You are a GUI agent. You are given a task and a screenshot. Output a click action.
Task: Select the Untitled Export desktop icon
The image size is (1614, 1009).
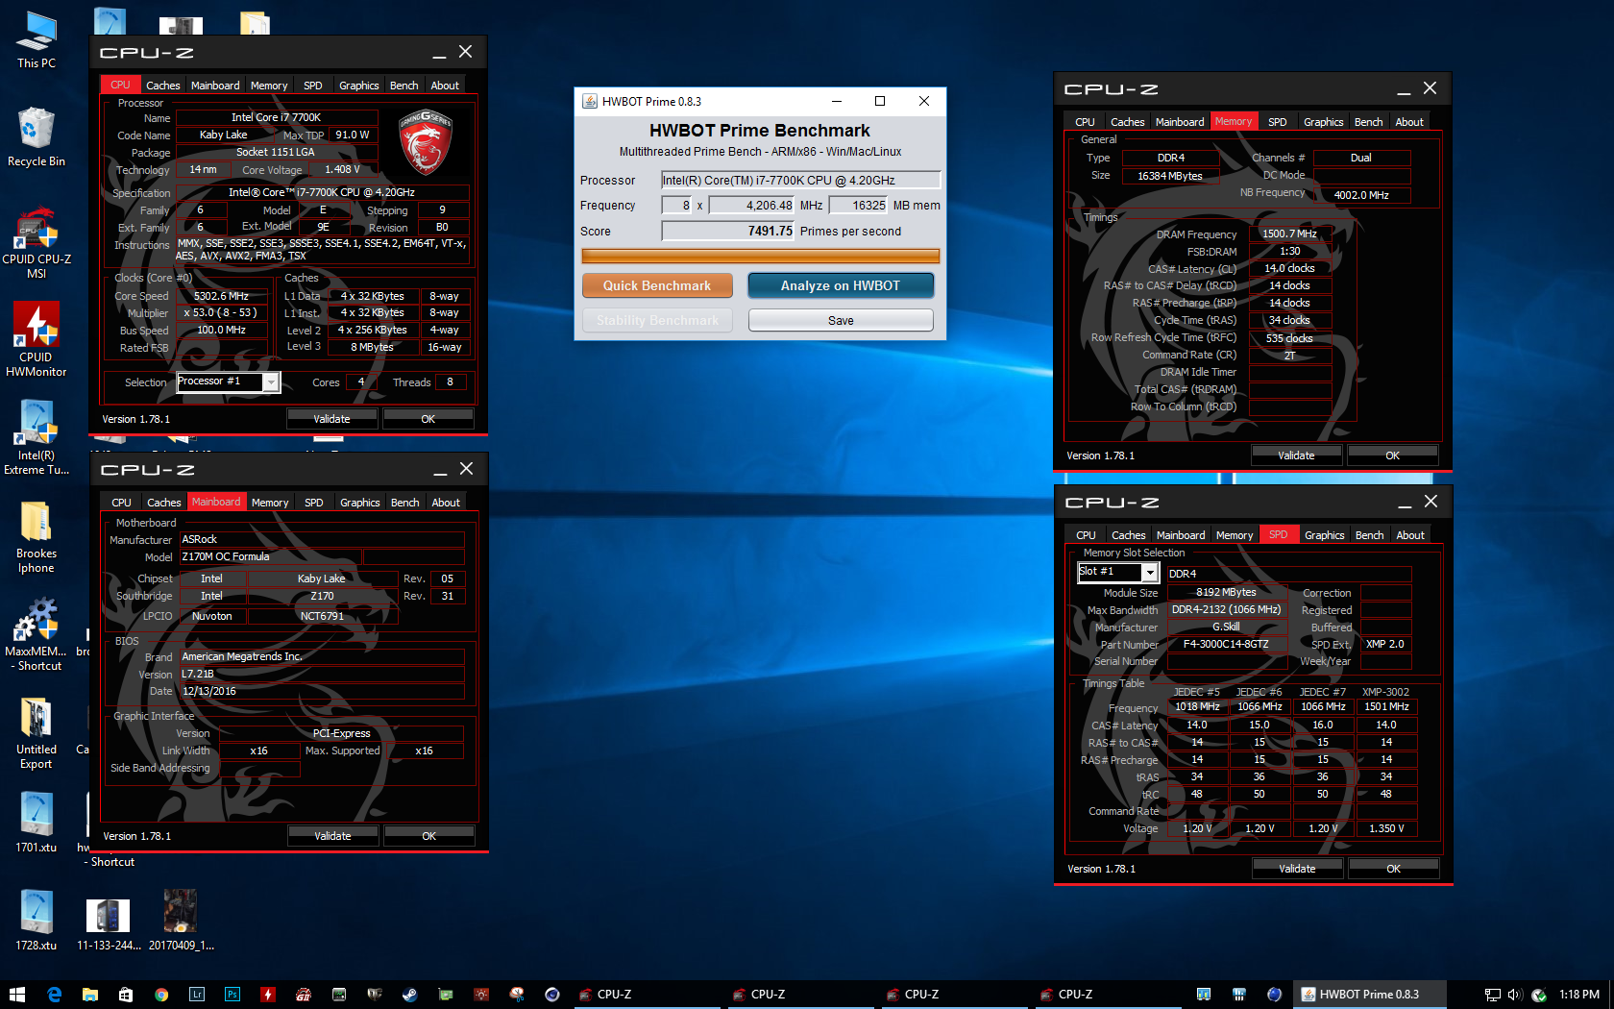[37, 732]
